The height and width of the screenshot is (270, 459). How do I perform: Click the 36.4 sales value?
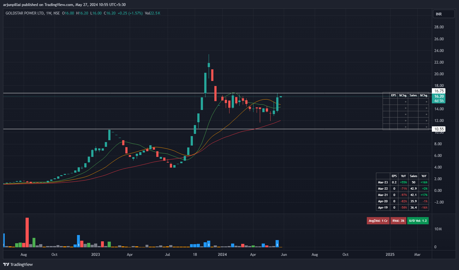[414, 208]
